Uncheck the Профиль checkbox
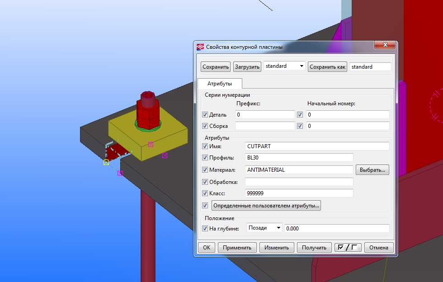The height and width of the screenshot is (282, 443). (205, 158)
